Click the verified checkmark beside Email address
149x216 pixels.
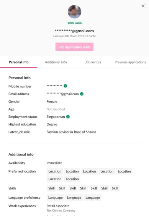(82, 94)
